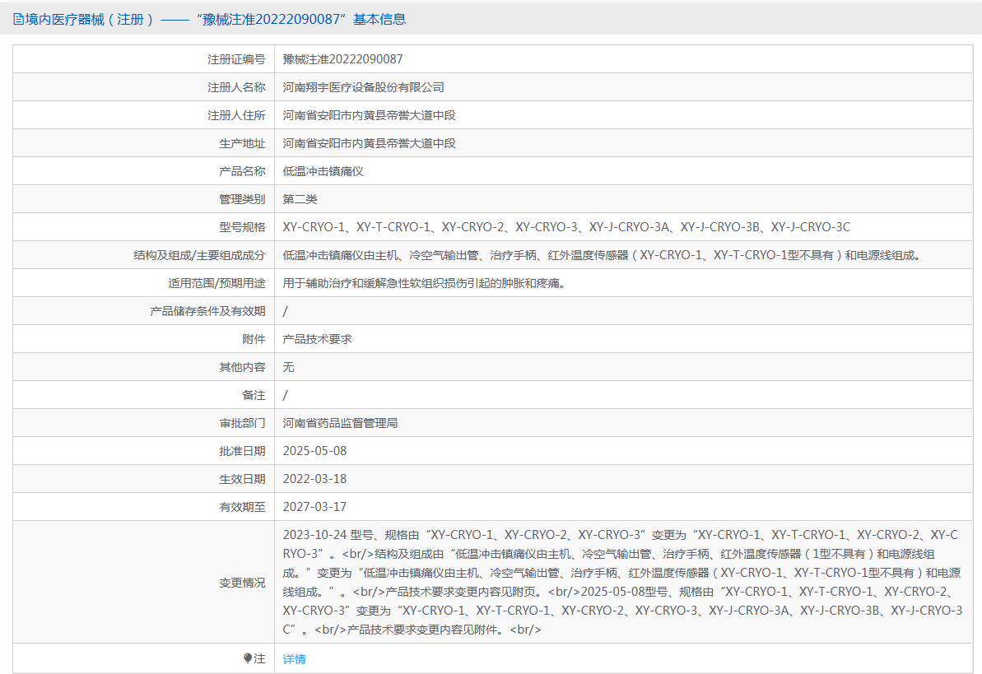
Task: Click the 审批部门 label
Action: click(x=242, y=423)
